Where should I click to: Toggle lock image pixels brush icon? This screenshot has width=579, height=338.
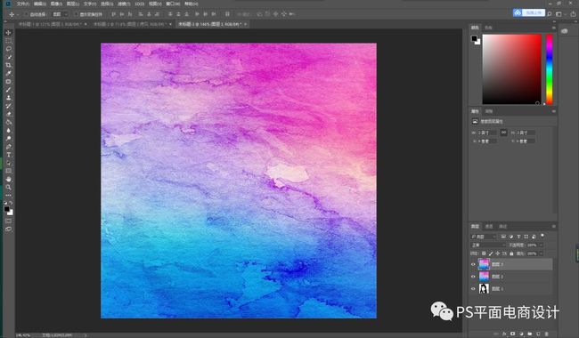[x=491, y=253]
